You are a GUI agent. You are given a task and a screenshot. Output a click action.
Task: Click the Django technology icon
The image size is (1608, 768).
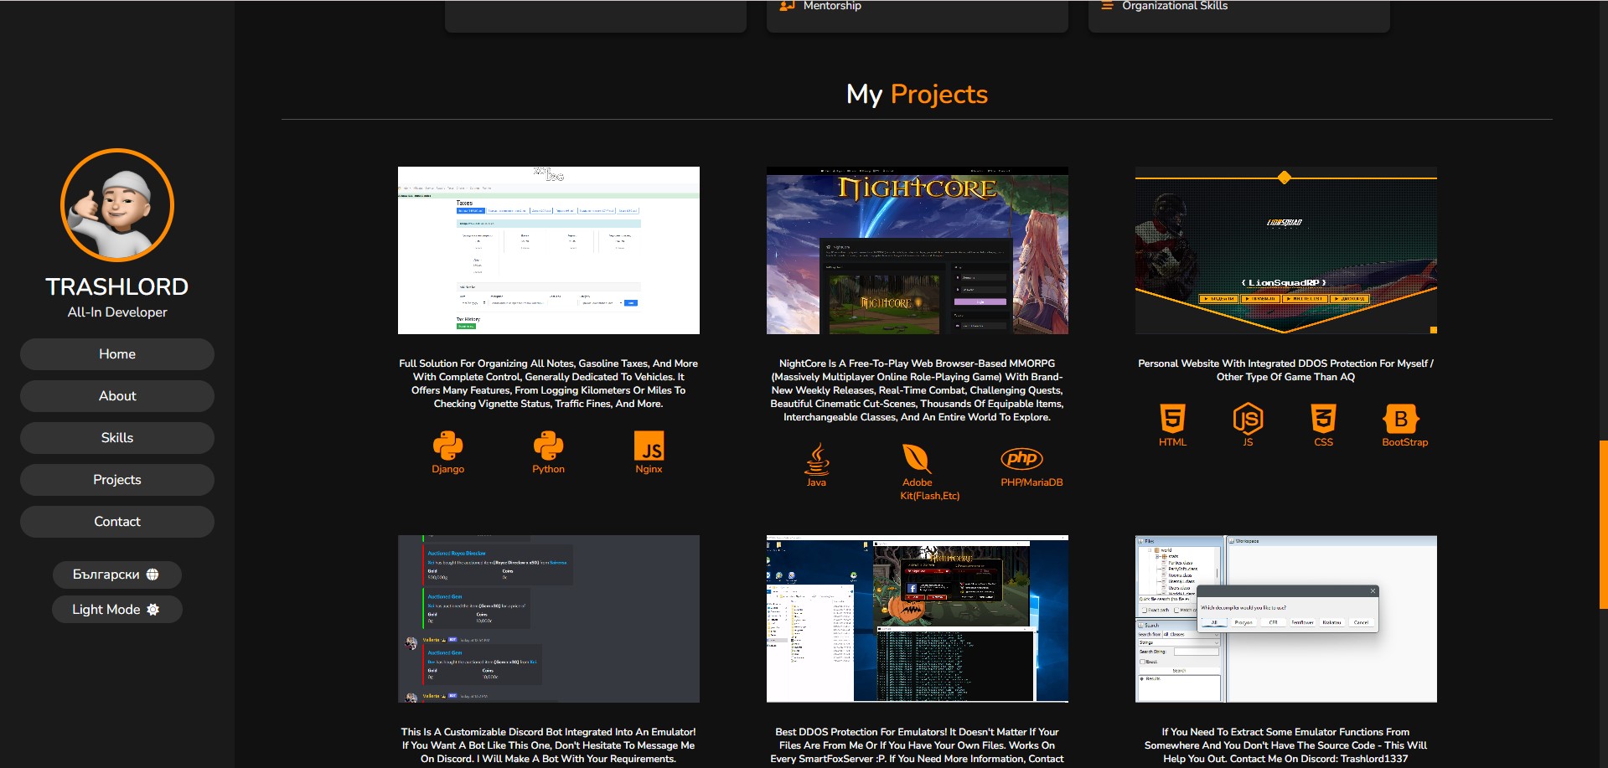coord(447,446)
